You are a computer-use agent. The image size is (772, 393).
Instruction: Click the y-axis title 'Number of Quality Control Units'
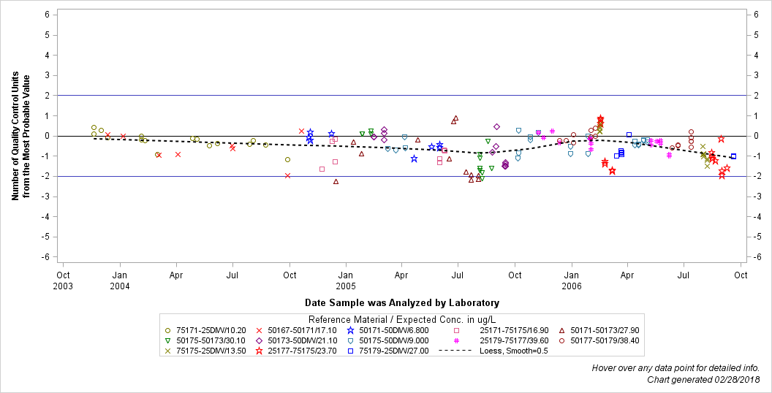(15, 137)
